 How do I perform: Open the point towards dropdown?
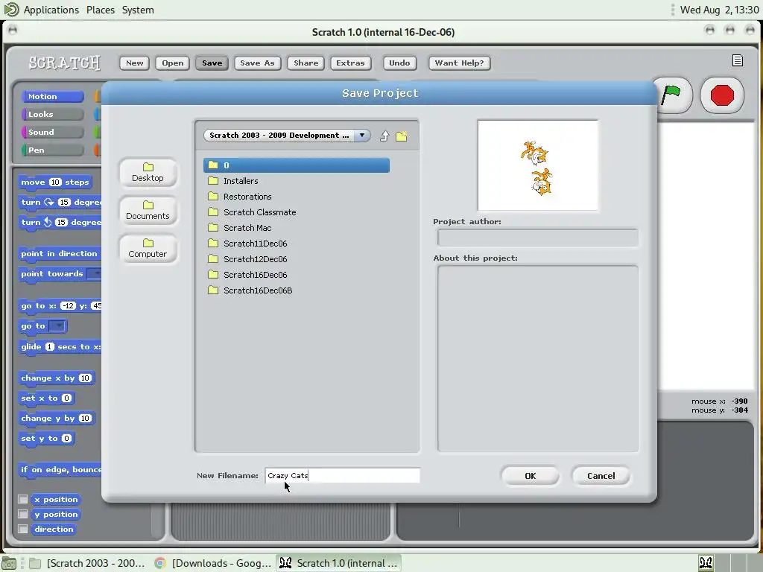coord(95,274)
